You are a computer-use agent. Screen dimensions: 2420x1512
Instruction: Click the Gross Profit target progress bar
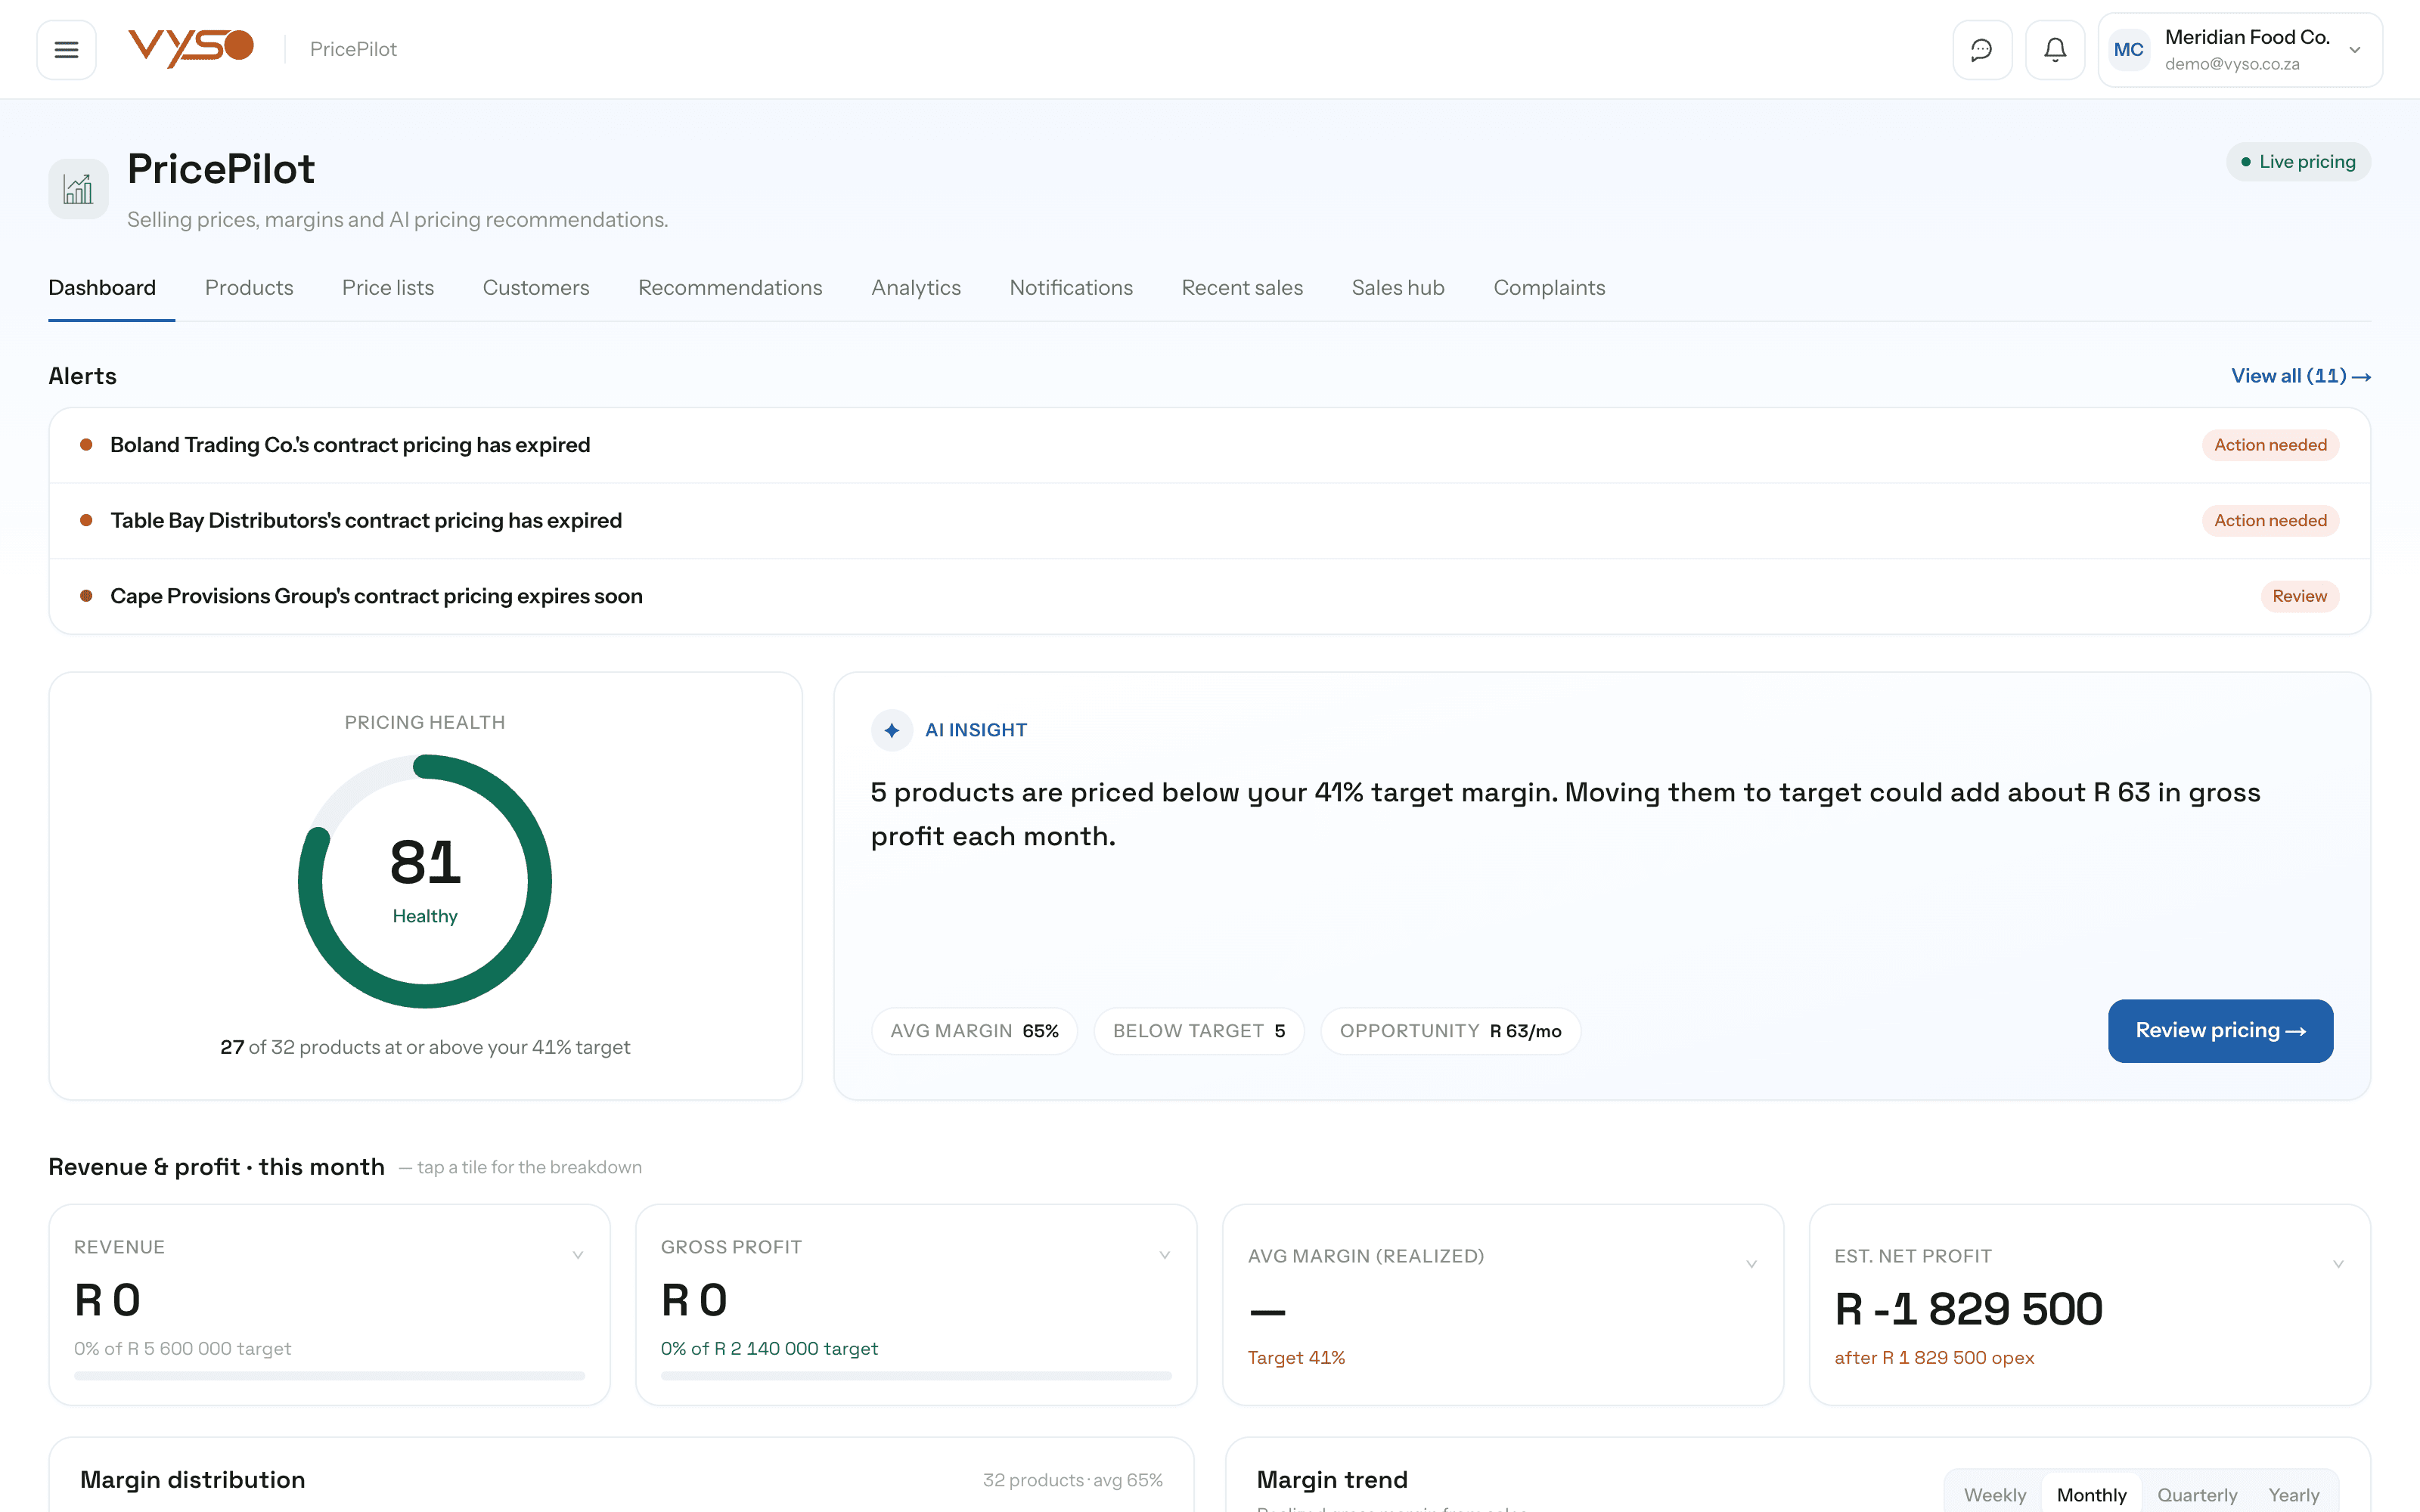coord(916,1376)
